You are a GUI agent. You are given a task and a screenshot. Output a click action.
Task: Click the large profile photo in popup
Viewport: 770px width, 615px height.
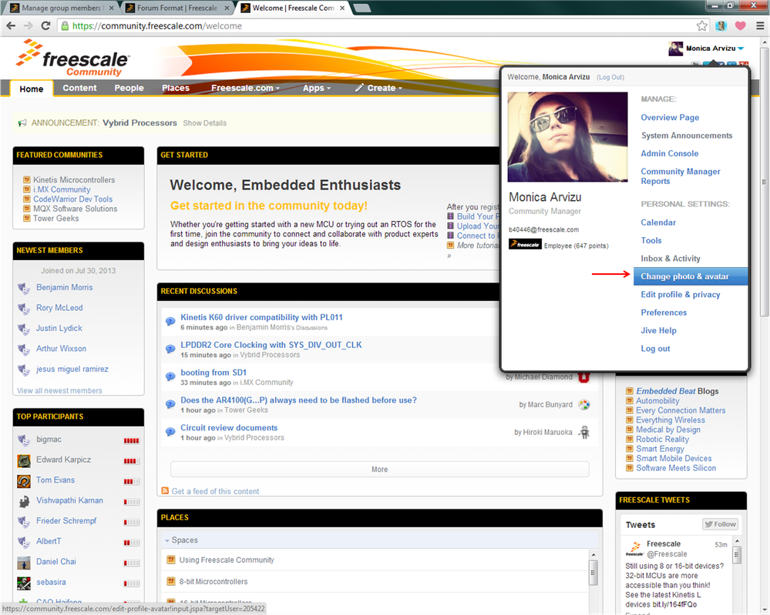(x=567, y=137)
